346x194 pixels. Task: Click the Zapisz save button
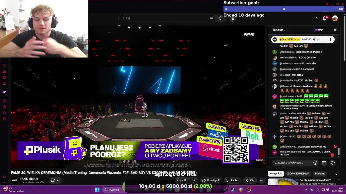coord(232,181)
